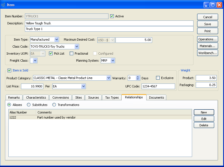
Task: Click the Warranty days value field
Action: click(x=132, y=78)
